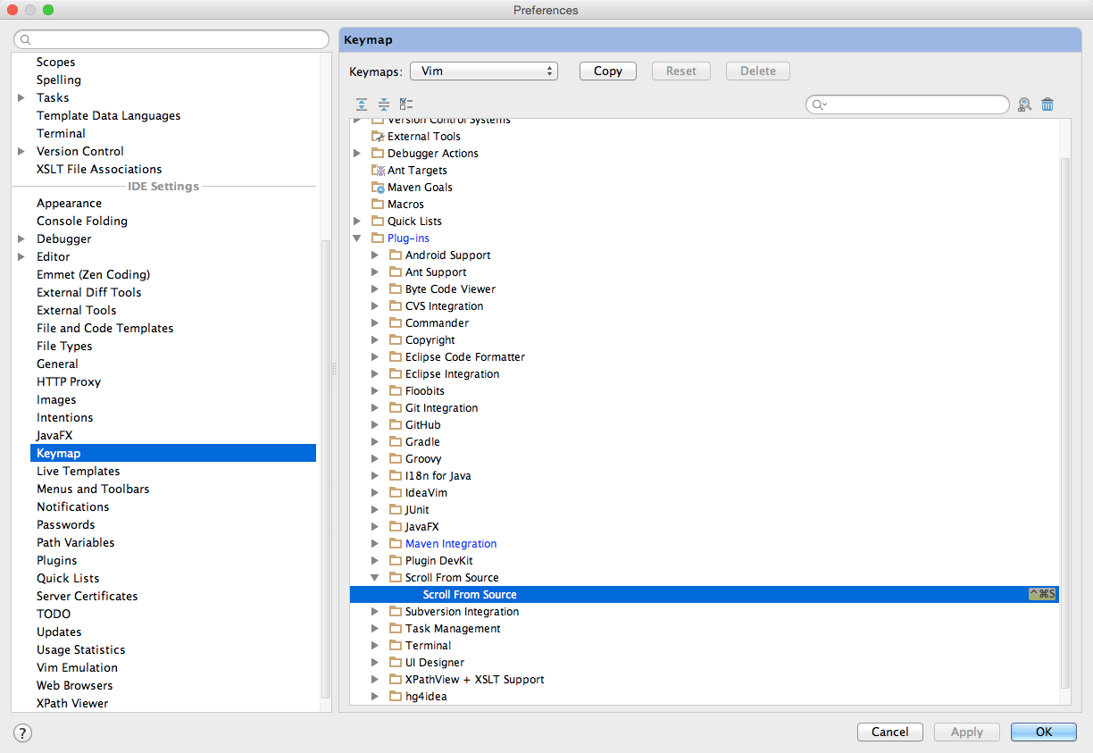Viewport: 1093px width, 753px height.
Task: Expand all nodes in the keymap tree
Action: (362, 105)
